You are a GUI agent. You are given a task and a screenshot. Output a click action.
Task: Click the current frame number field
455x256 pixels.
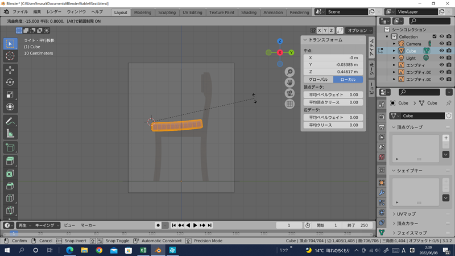click(x=289, y=225)
